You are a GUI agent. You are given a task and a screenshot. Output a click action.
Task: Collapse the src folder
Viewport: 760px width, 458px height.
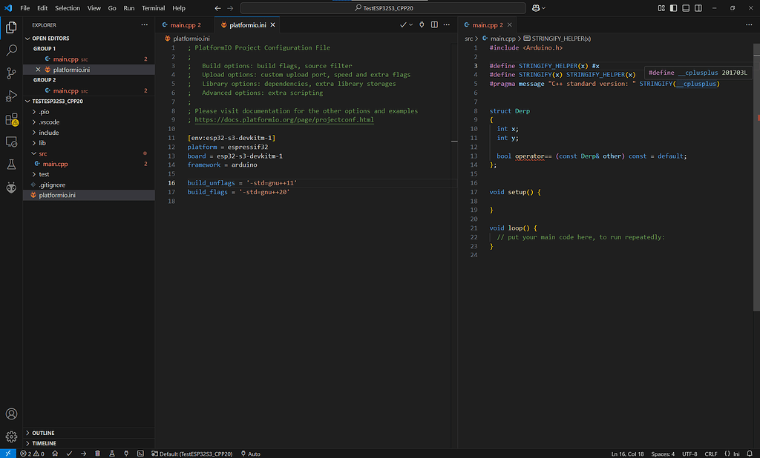[x=42, y=153]
